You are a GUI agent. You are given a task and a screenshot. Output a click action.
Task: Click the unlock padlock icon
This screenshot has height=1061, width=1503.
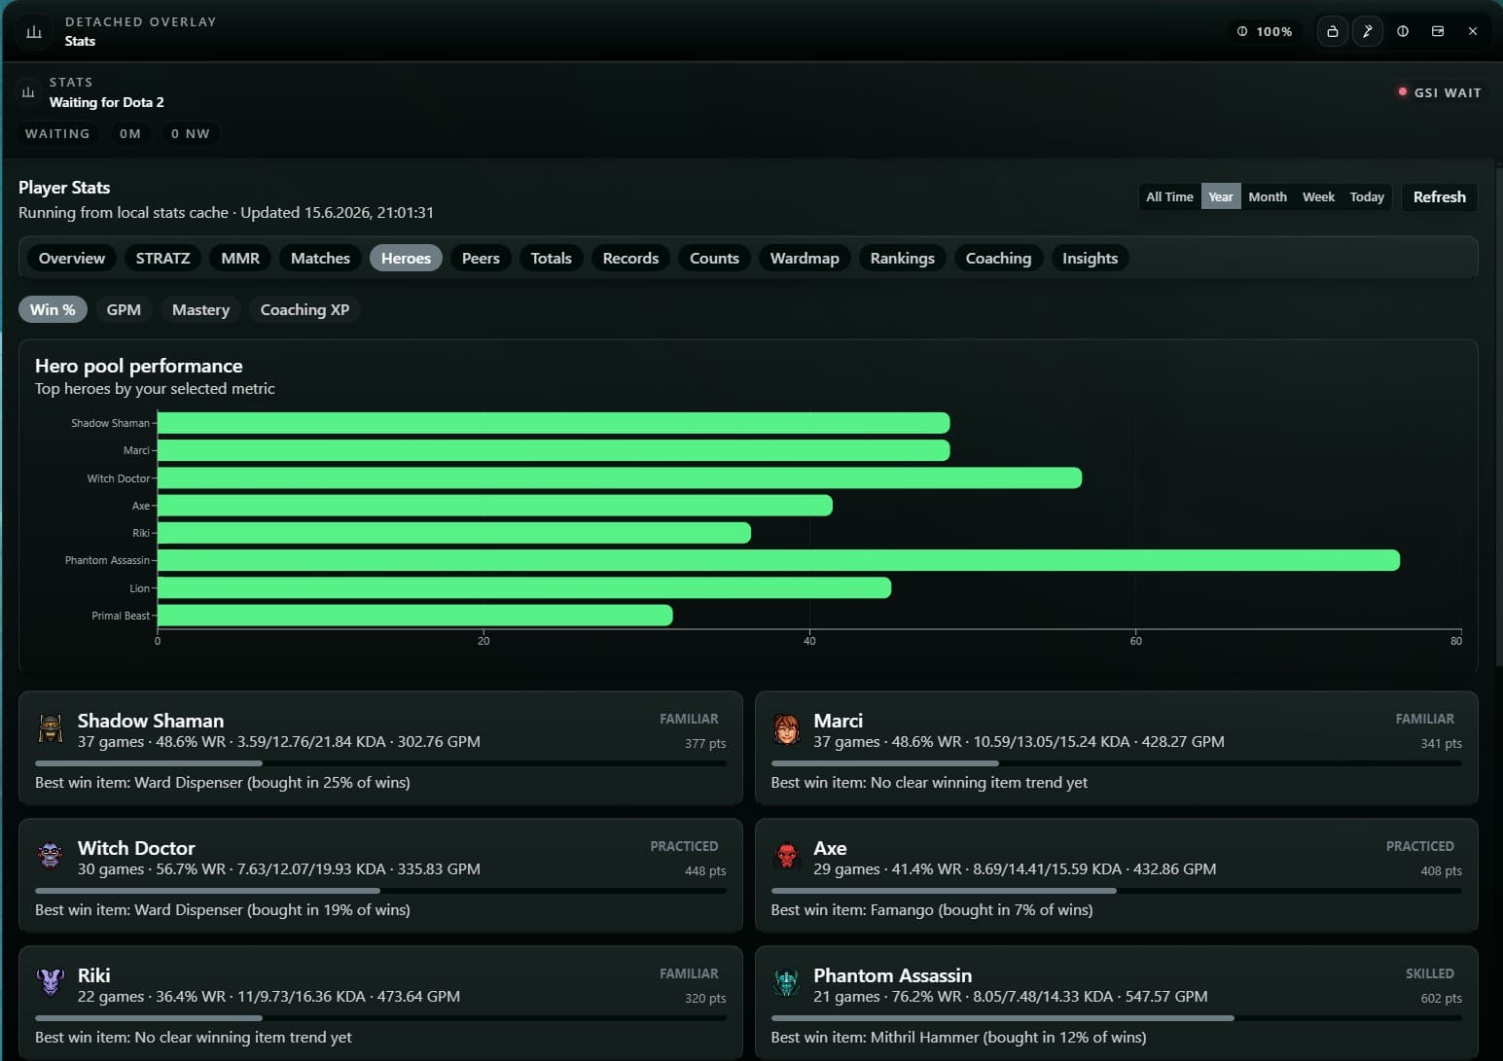point(1333,31)
